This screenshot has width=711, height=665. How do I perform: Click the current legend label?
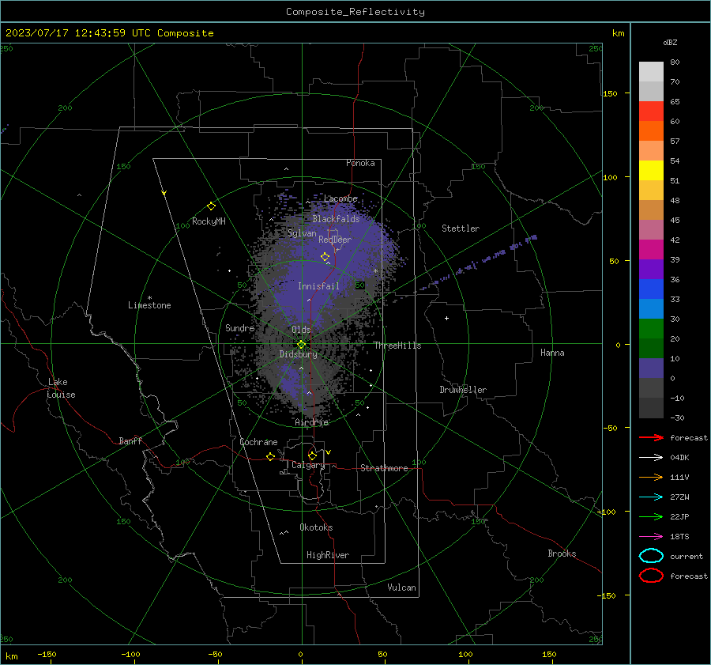tap(687, 556)
